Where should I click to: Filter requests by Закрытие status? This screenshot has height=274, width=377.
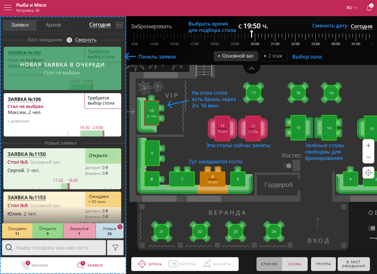(79, 231)
